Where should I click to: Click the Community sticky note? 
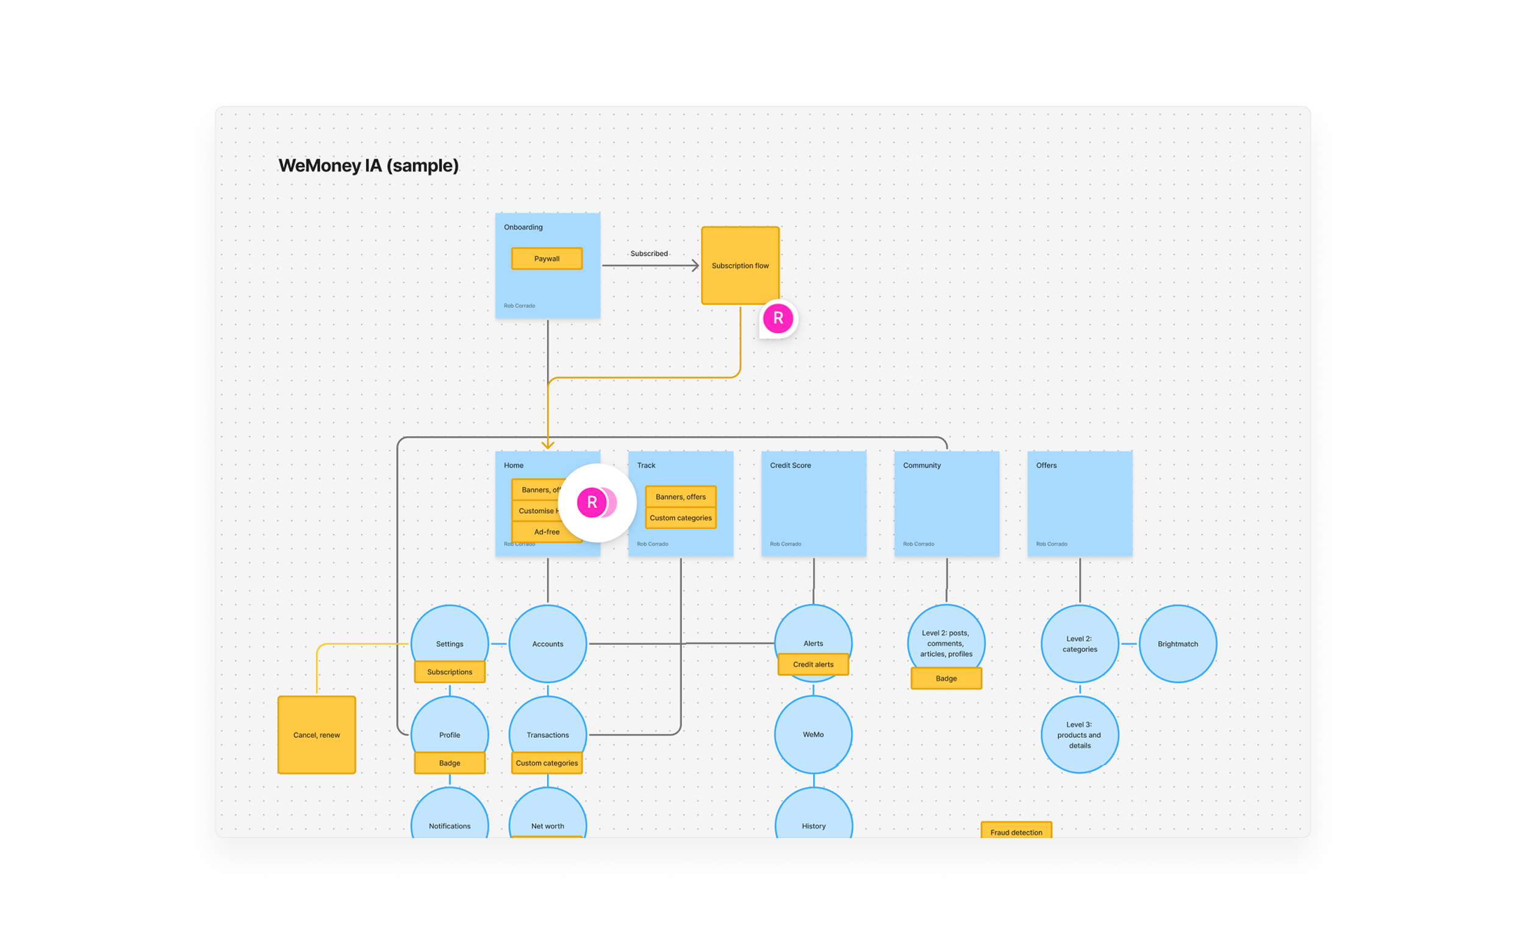pos(946,504)
